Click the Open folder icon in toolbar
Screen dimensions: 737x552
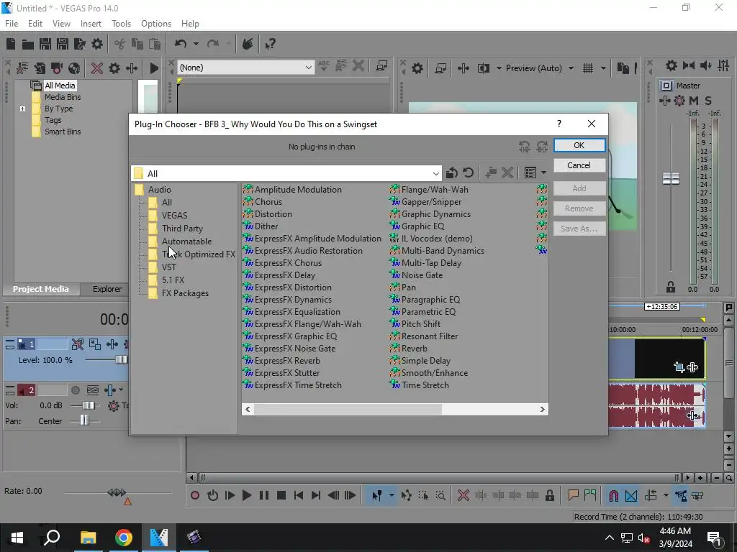tap(28, 44)
